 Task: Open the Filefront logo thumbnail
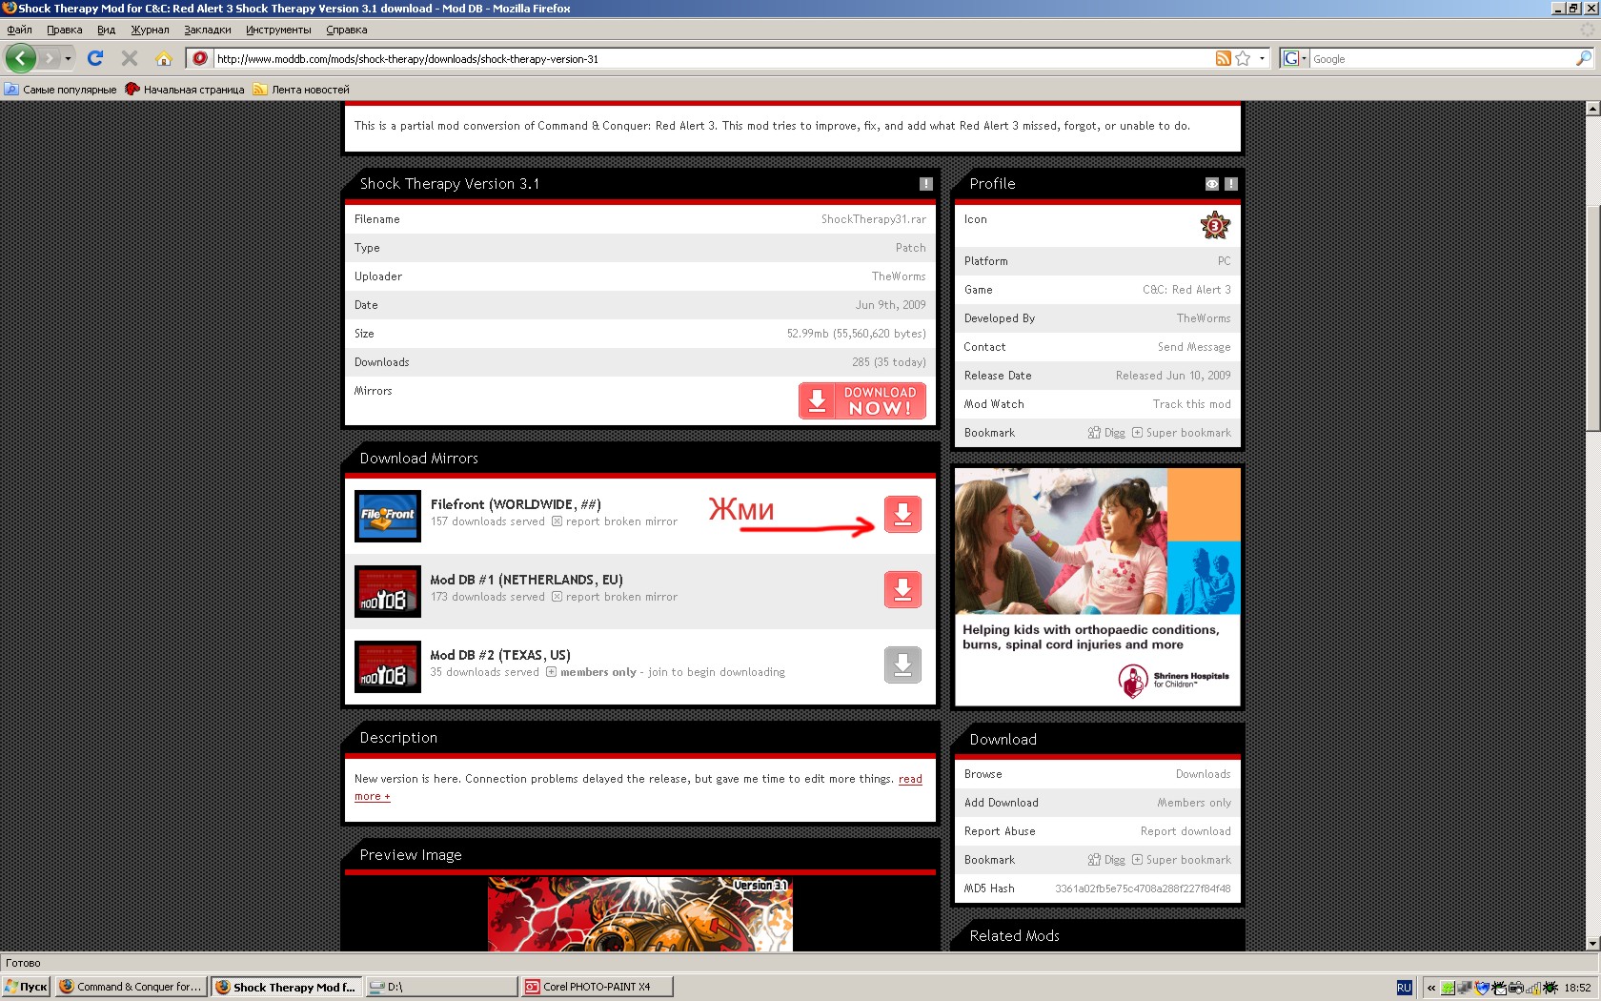point(388,516)
